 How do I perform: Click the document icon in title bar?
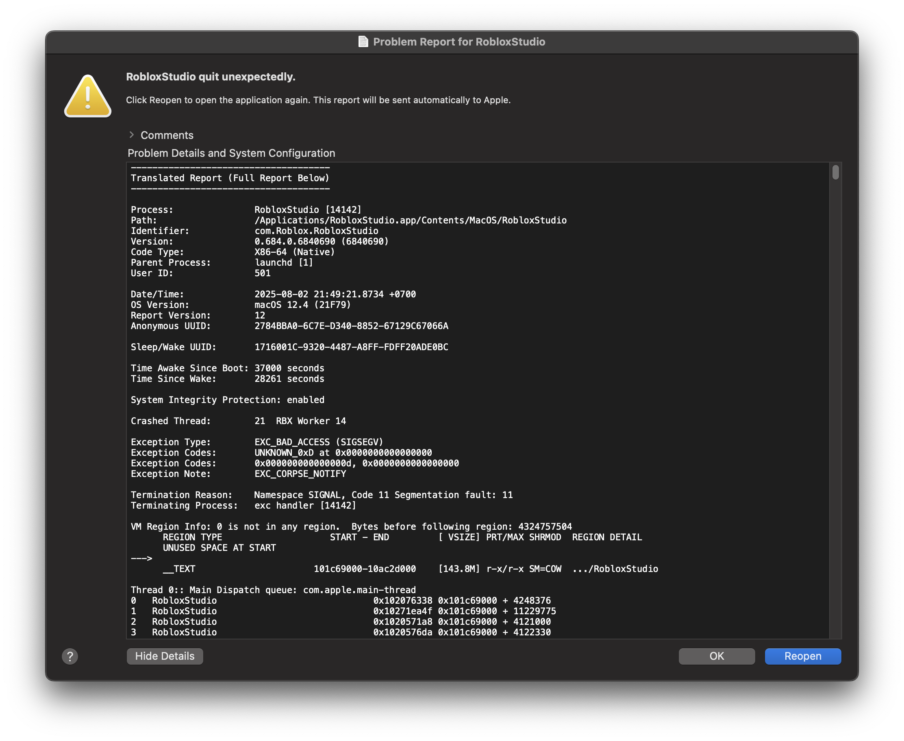pyautogui.click(x=363, y=41)
